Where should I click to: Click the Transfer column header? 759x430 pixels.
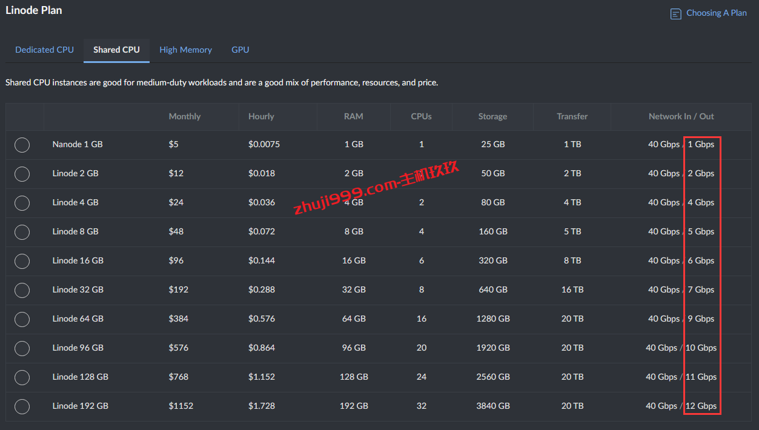(x=572, y=116)
